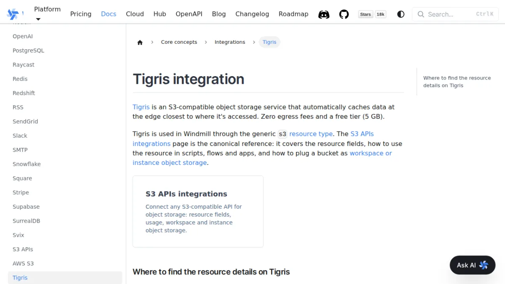Open the Pricing nav item
505x284 pixels.
pyautogui.click(x=81, y=14)
